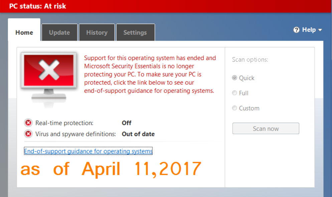This screenshot has height=197, width=332.
Task: Open the Update tab
Action: pos(59,33)
